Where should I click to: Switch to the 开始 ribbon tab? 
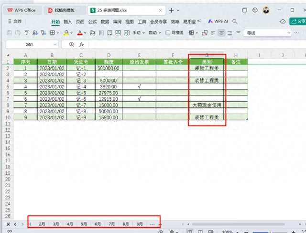click(55, 21)
